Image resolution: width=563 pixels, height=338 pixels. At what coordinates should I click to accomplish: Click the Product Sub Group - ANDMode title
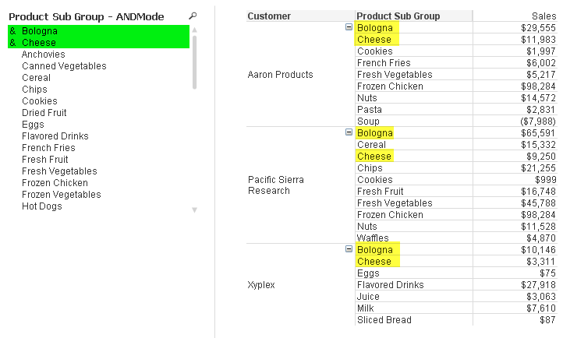[87, 16]
